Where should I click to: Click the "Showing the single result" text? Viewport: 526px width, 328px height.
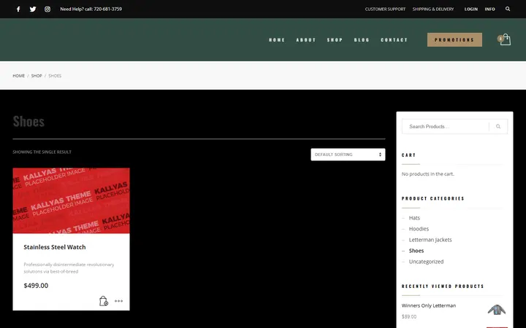[42, 152]
